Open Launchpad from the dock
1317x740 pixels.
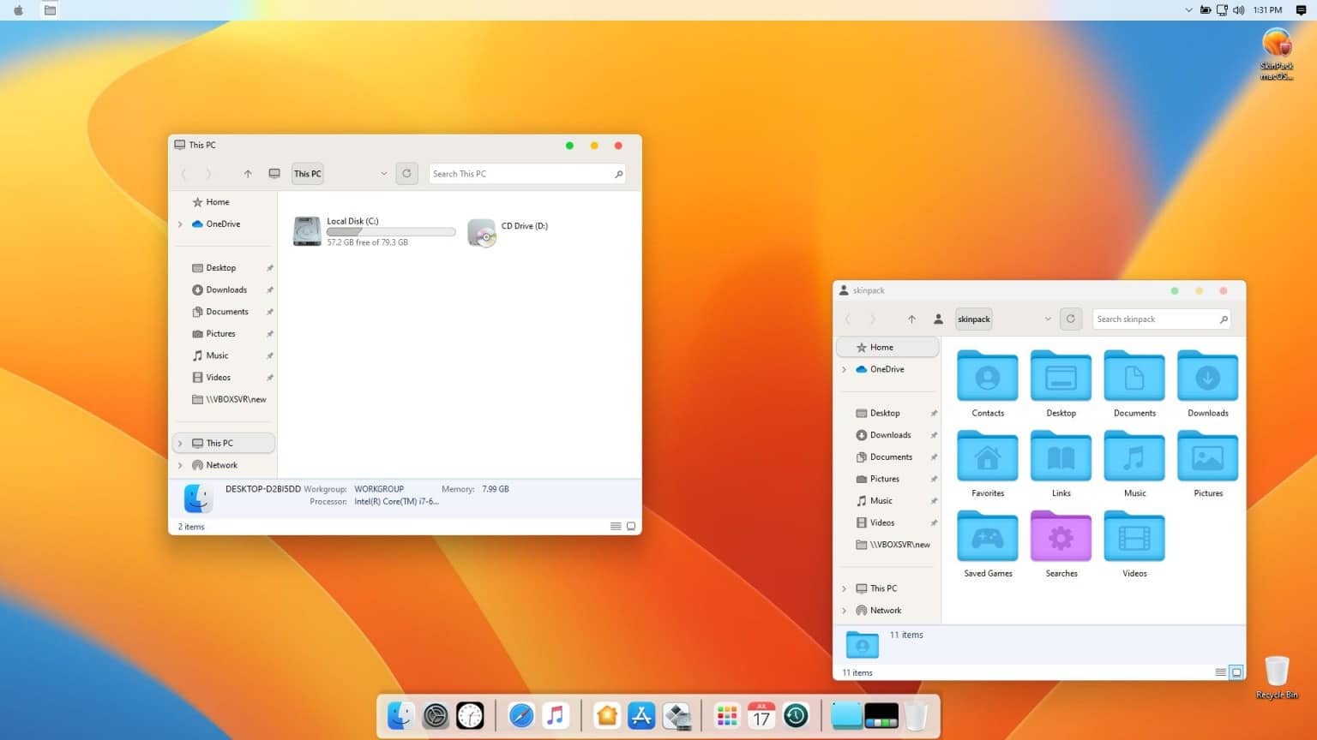coord(726,715)
